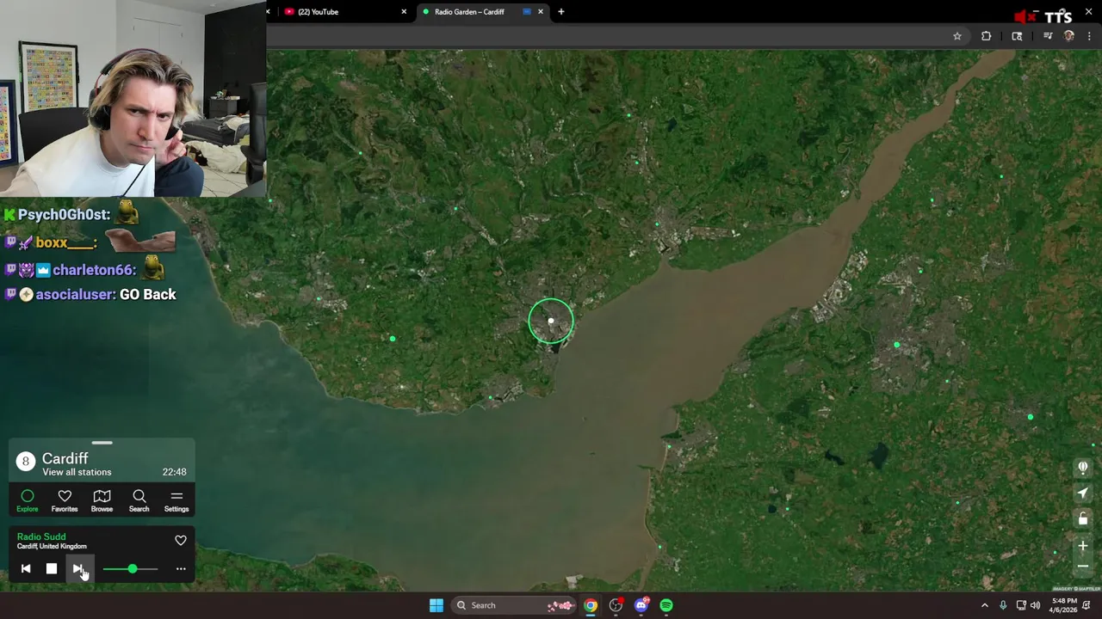Toggle the map lock icon
Image resolution: width=1102 pixels, height=619 pixels.
(x=1083, y=518)
